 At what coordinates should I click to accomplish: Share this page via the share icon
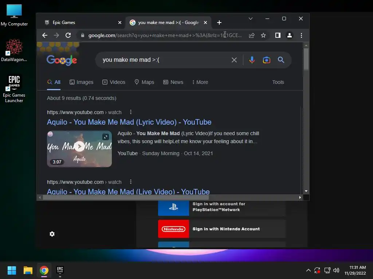pos(252,35)
